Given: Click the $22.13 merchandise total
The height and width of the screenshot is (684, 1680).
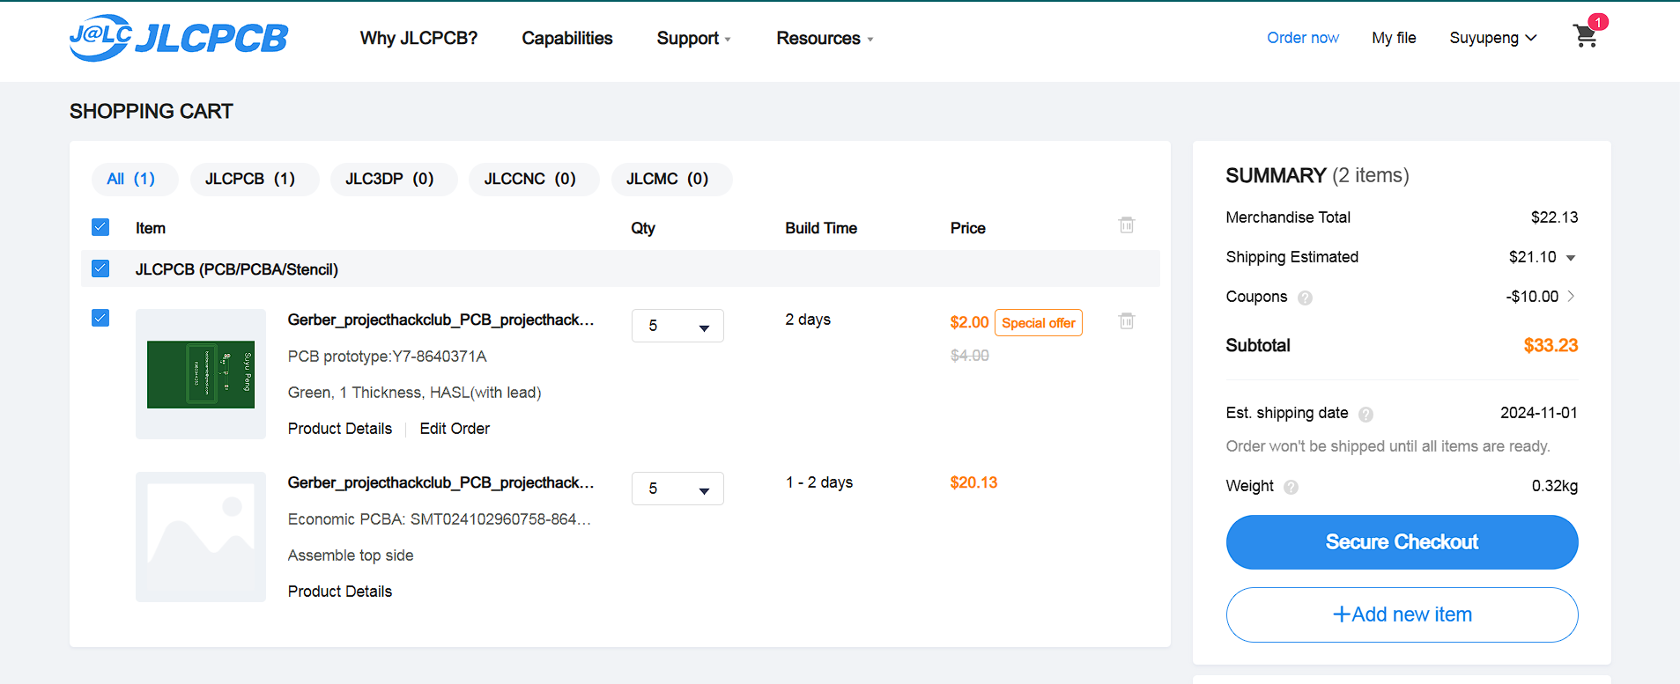Looking at the screenshot, I should (1554, 217).
